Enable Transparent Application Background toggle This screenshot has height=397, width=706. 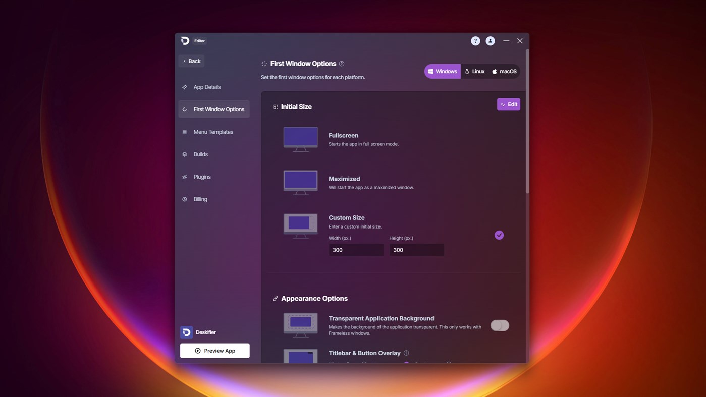pyautogui.click(x=500, y=326)
